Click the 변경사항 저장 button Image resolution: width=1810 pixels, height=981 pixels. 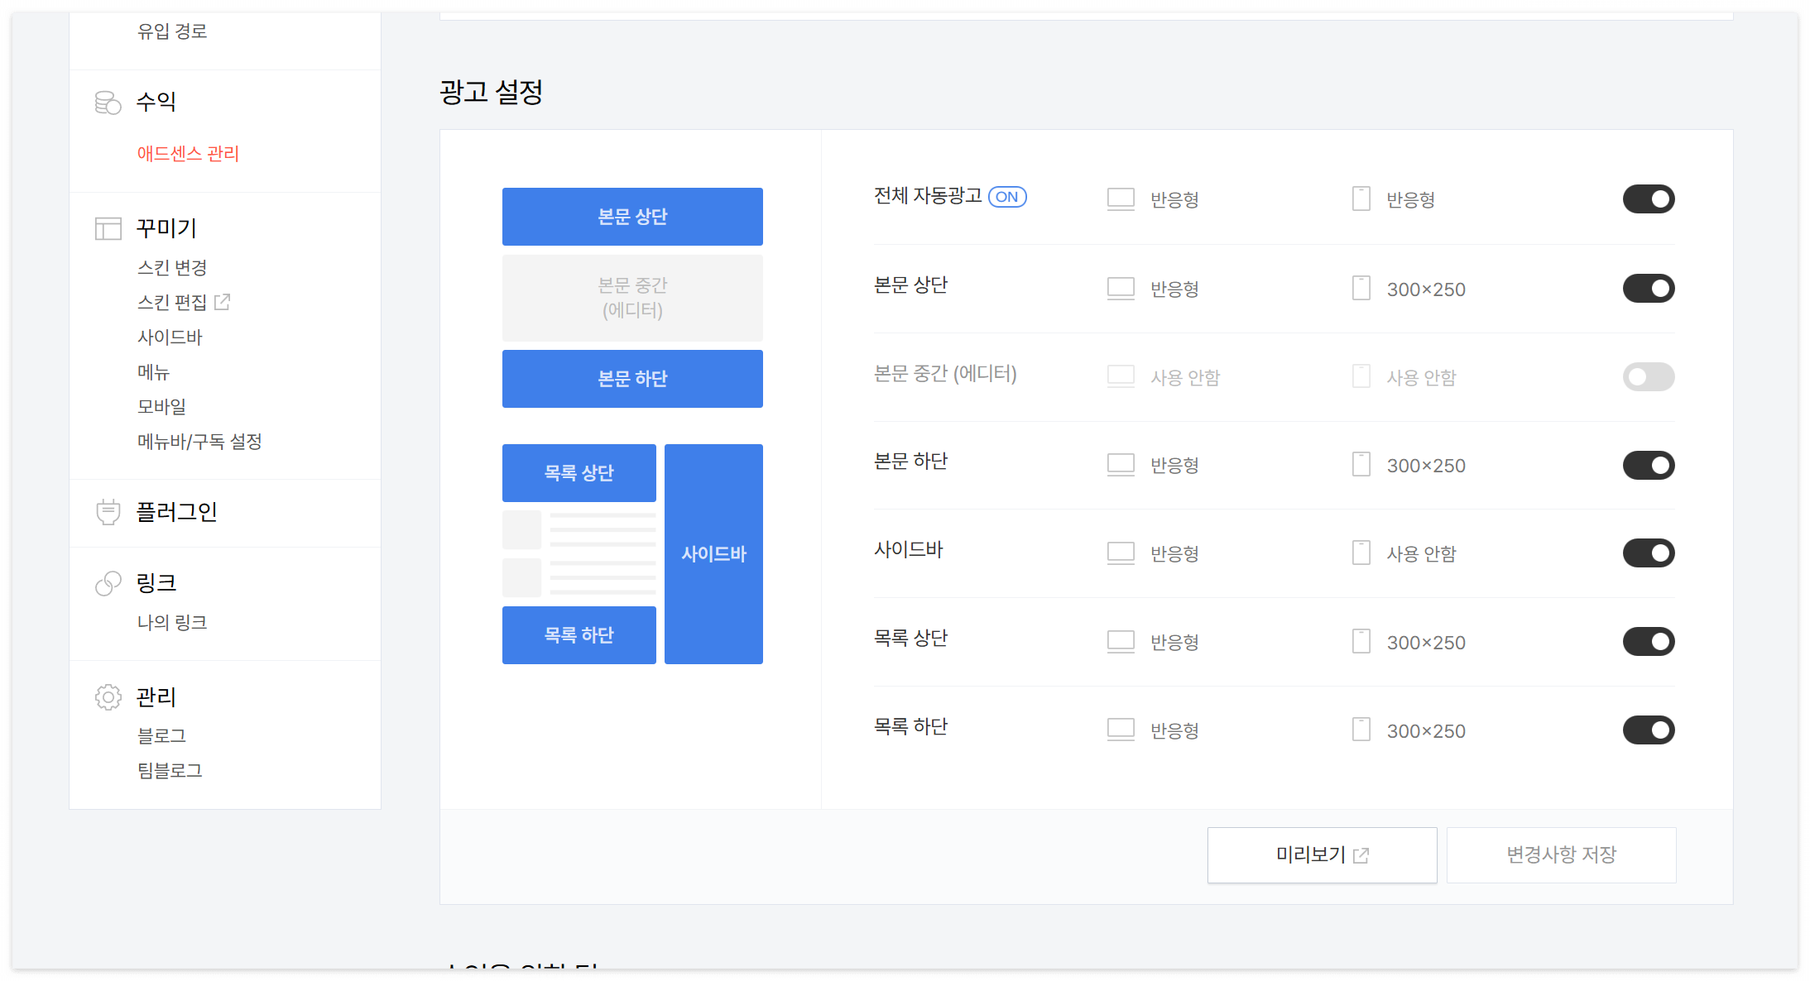tap(1561, 855)
